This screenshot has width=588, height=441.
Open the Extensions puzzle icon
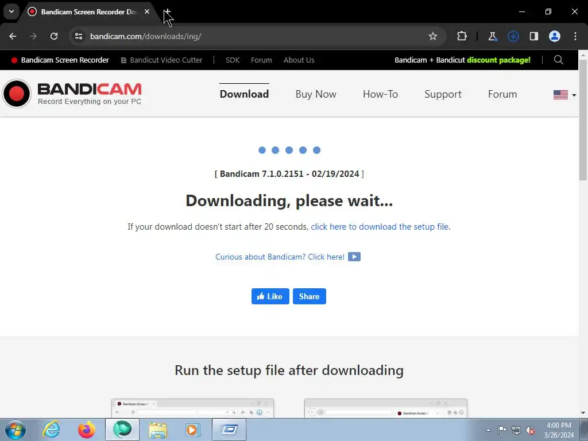point(462,36)
